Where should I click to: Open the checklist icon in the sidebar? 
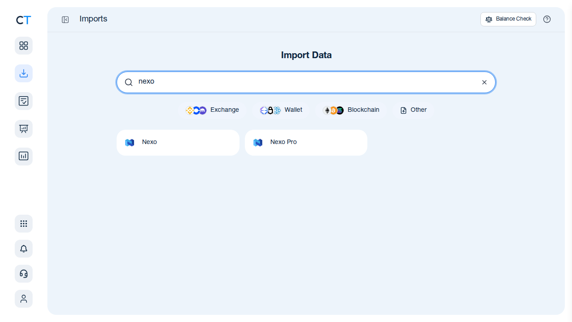tap(24, 101)
